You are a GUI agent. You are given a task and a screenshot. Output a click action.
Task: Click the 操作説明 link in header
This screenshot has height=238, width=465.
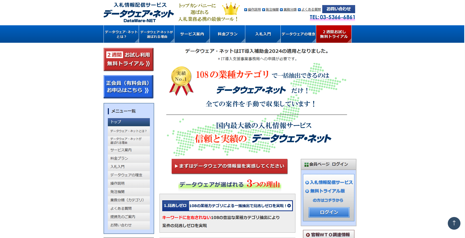point(254,10)
